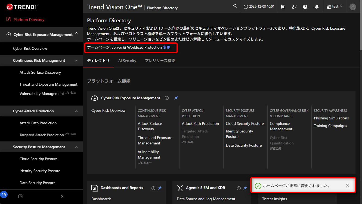
Task: Open the help question mark icon
Action: pos(305,7)
